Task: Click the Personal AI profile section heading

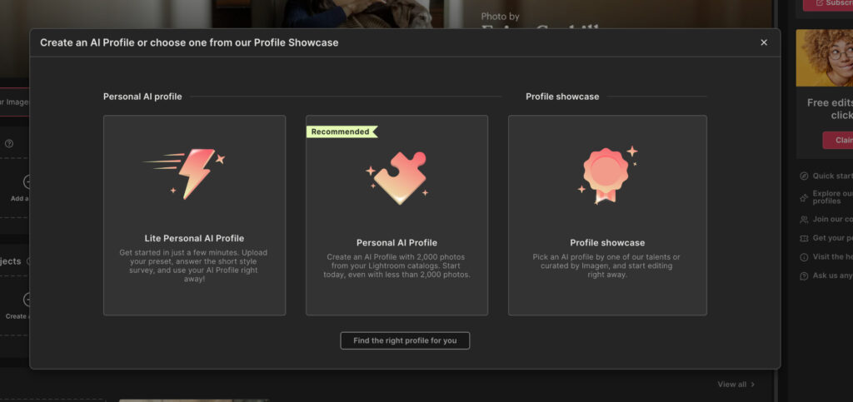Action: coord(142,97)
